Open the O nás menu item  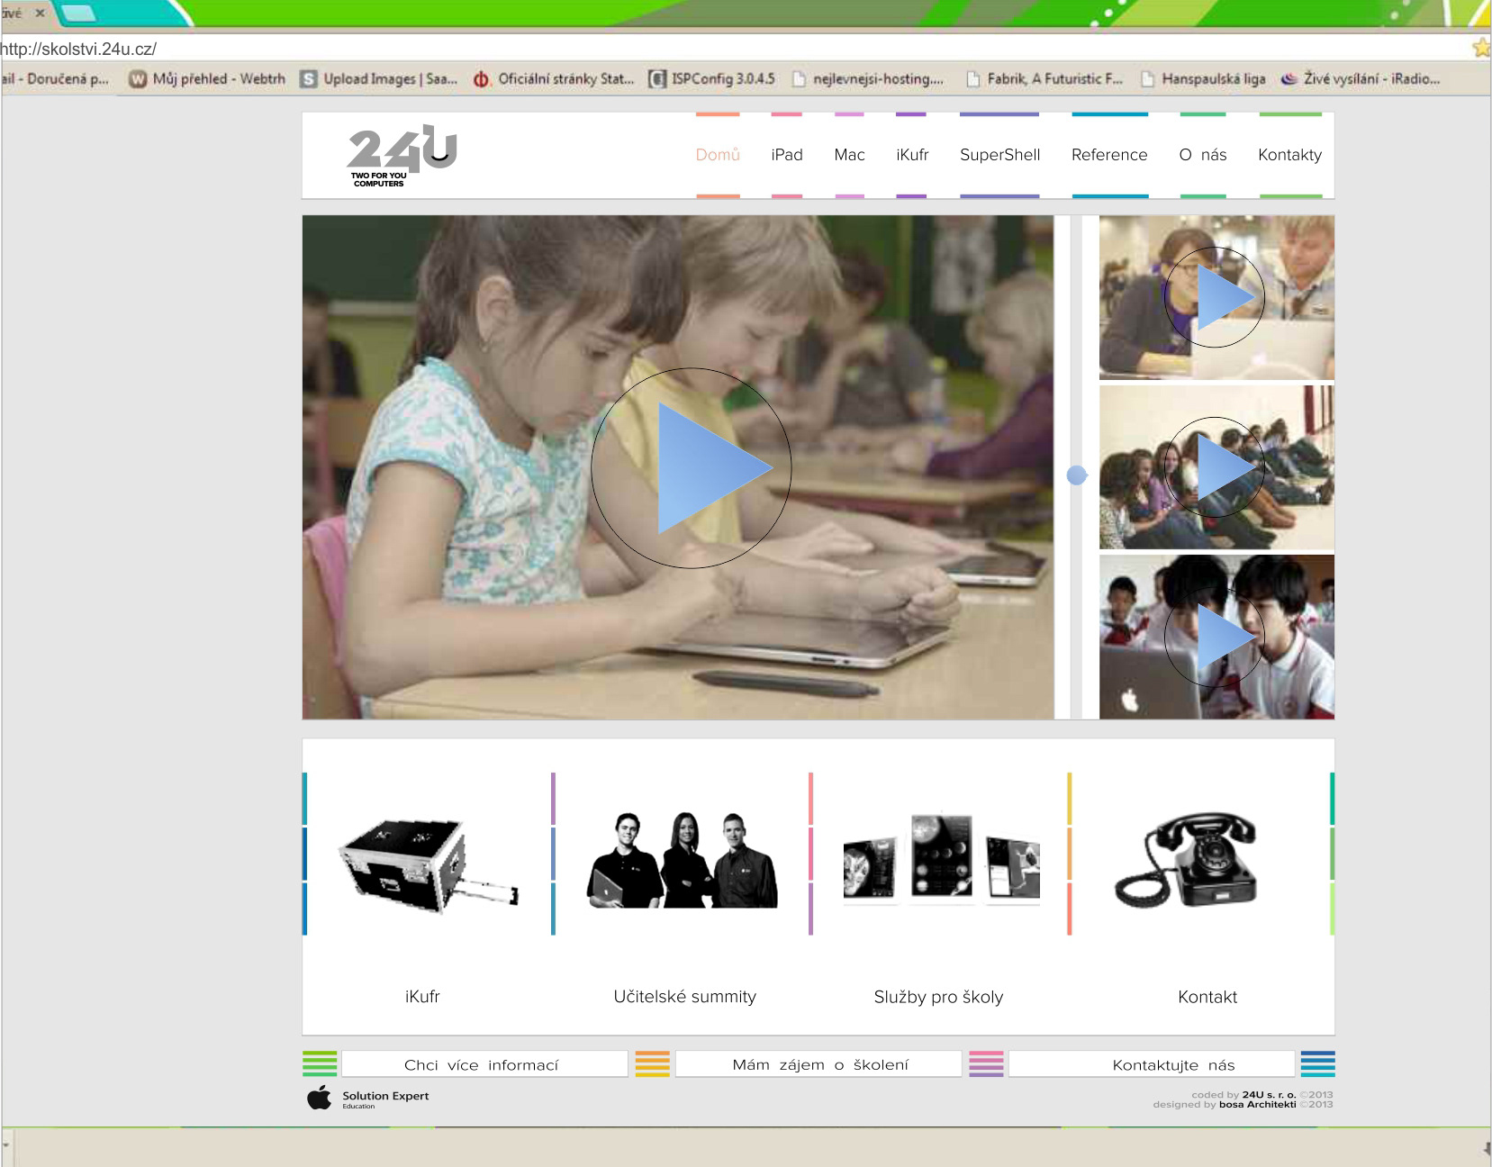click(x=1203, y=155)
